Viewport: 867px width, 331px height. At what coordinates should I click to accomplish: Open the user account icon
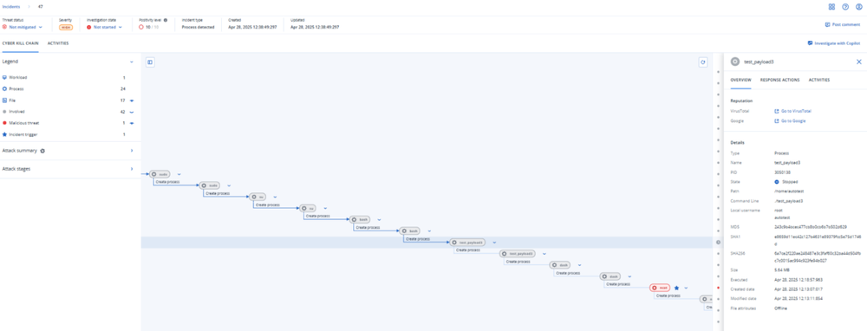[858, 7]
